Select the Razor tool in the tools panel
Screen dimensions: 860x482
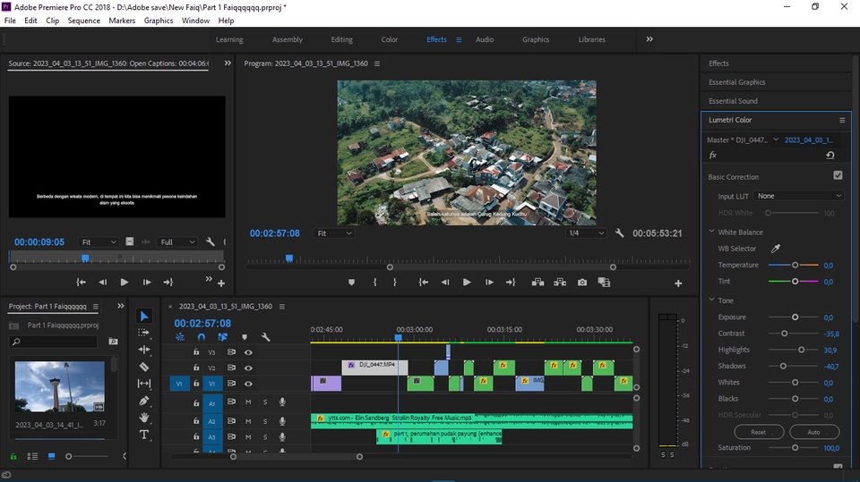coord(144,367)
